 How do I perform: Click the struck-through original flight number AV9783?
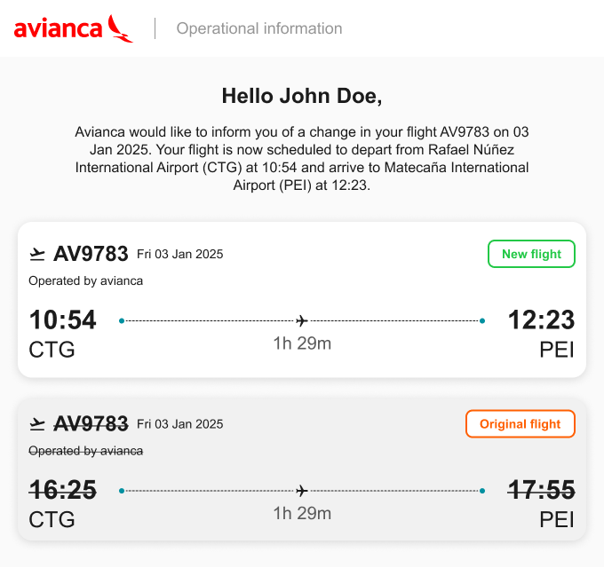click(x=91, y=423)
